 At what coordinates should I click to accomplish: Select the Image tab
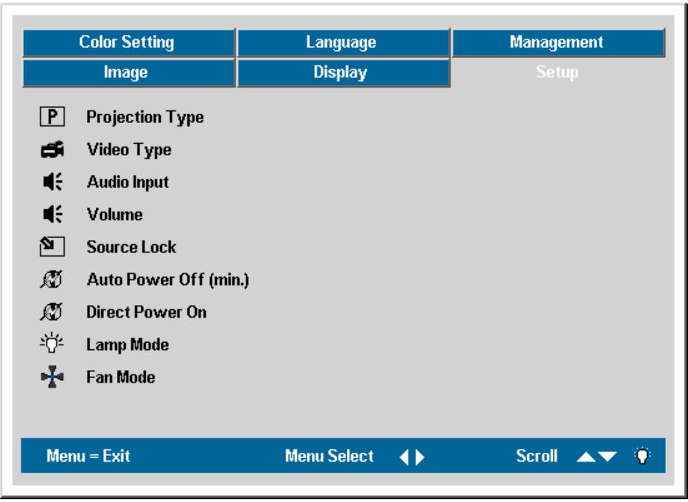pyautogui.click(x=129, y=73)
